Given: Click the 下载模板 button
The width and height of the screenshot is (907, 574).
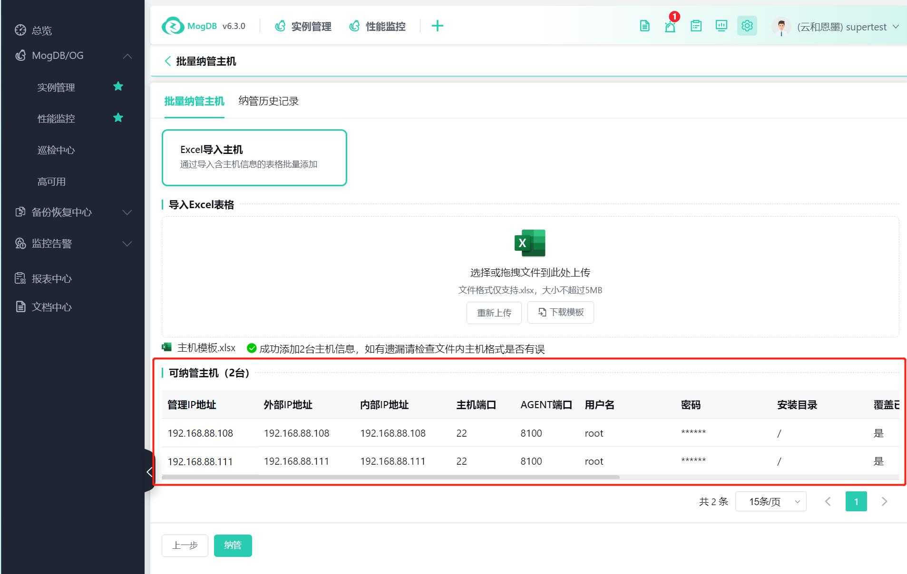Looking at the screenshot, I should click(561, 312).
